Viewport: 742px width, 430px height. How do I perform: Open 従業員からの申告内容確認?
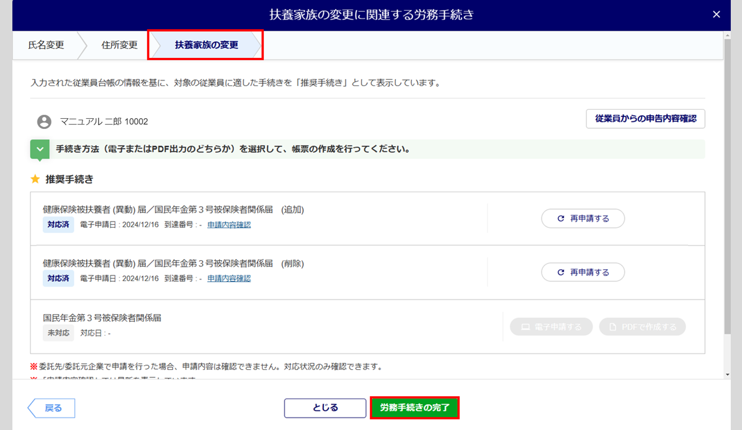coord(645,119)
